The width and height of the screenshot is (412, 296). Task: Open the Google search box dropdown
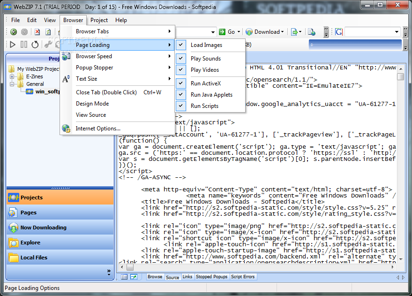click(x=397, y=32)
